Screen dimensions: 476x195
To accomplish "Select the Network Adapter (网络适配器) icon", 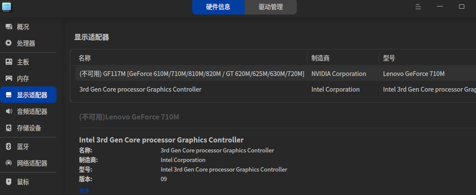I will (9, 163).
